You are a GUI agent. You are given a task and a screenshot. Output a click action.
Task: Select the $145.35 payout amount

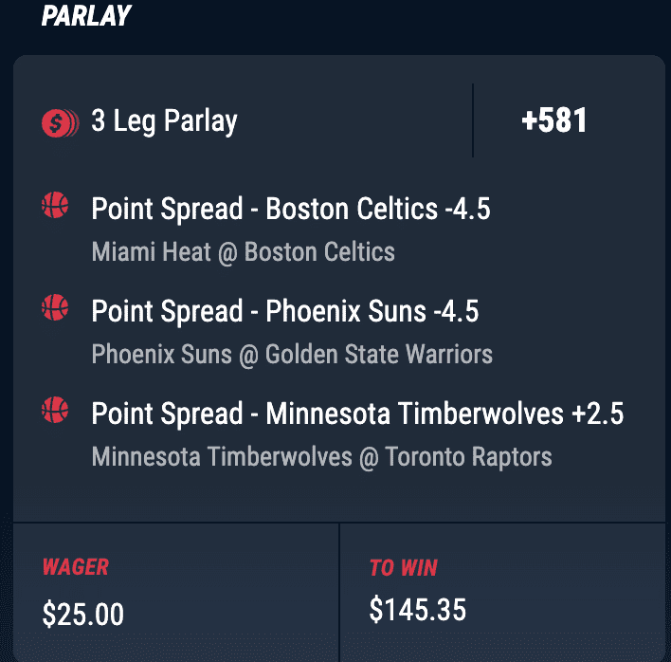[x=418, y=609]
